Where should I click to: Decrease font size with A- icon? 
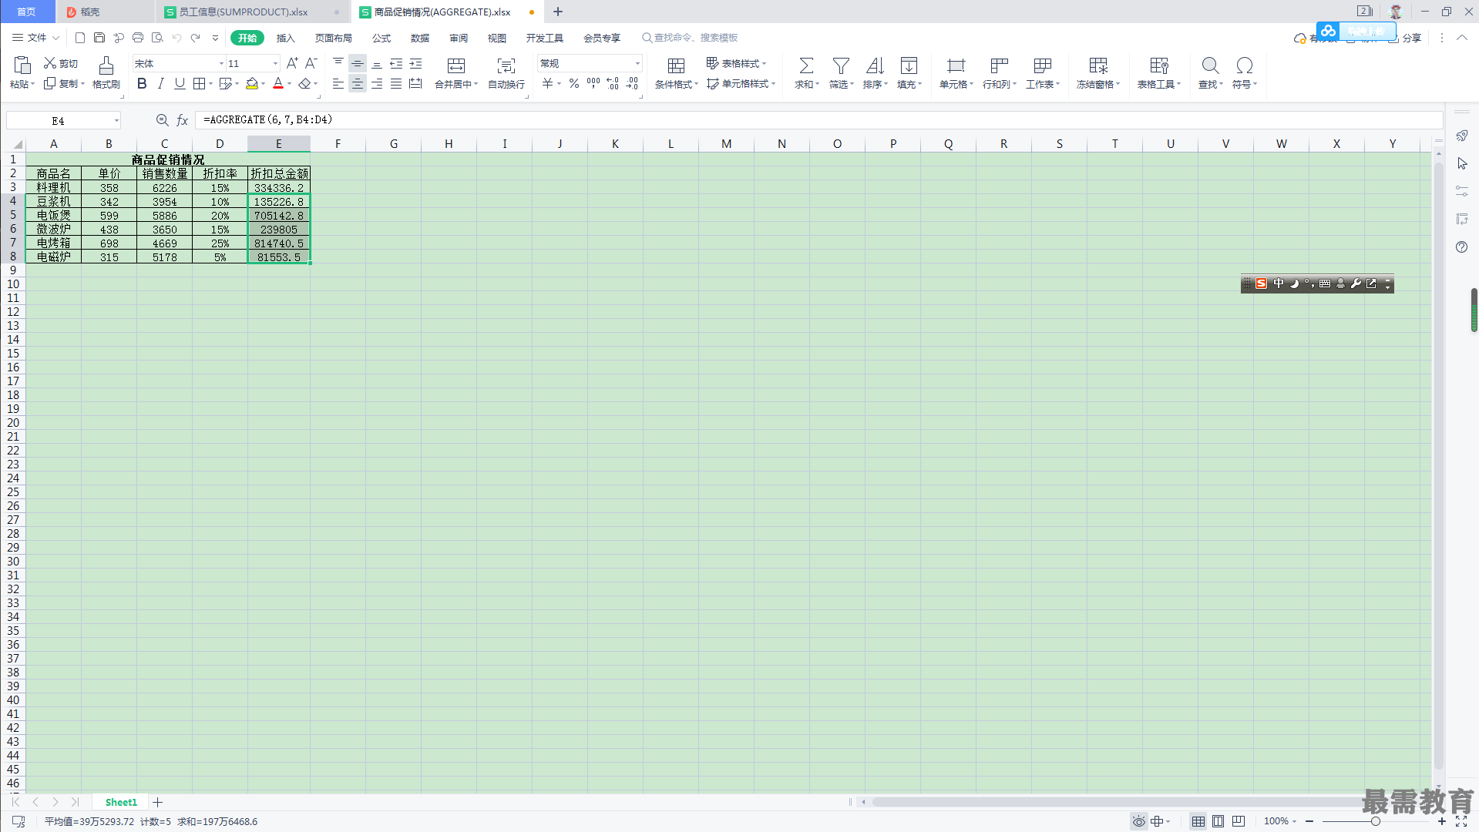311,63
